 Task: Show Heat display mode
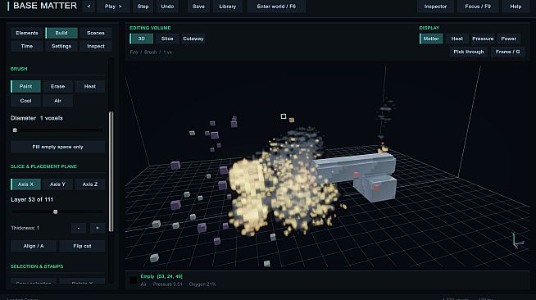457,39
